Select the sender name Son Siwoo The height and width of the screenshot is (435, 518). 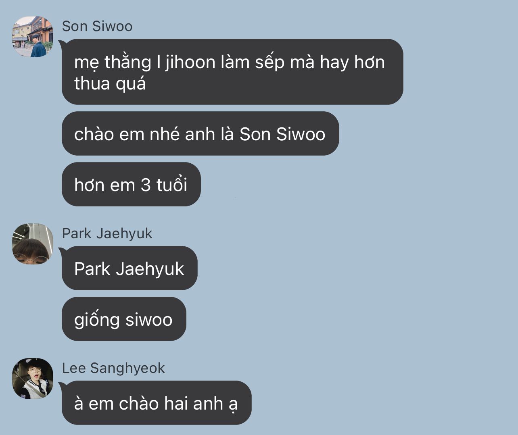pyautogui.click(x=97, y=26)
